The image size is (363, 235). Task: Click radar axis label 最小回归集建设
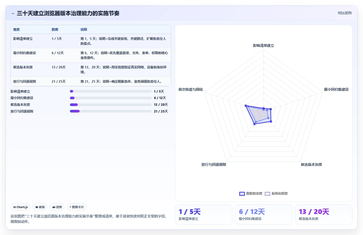pos(336,89)
